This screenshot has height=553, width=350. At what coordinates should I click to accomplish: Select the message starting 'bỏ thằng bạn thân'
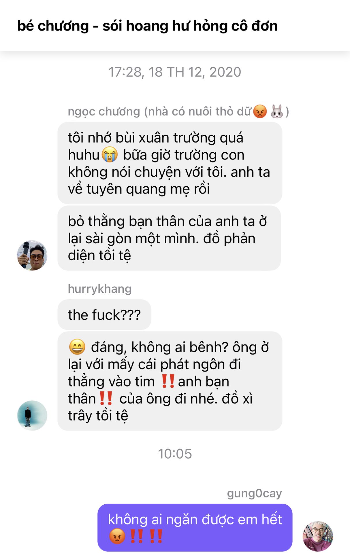point(169,238)
